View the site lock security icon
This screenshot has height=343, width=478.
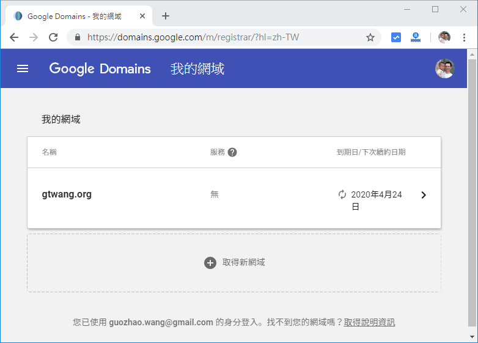[78, 37]
